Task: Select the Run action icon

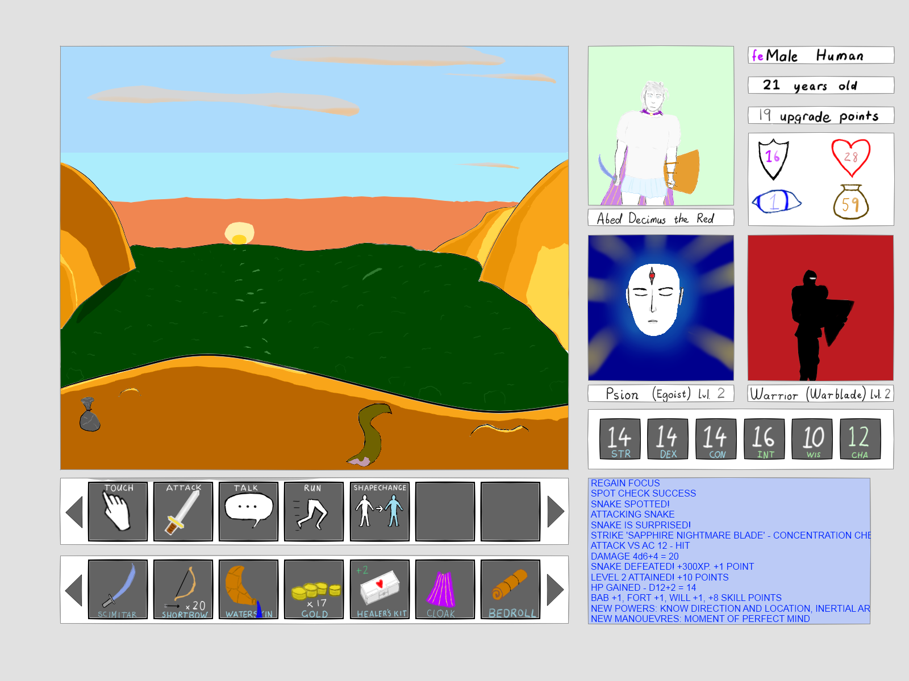Action: [x=314, y=511]
